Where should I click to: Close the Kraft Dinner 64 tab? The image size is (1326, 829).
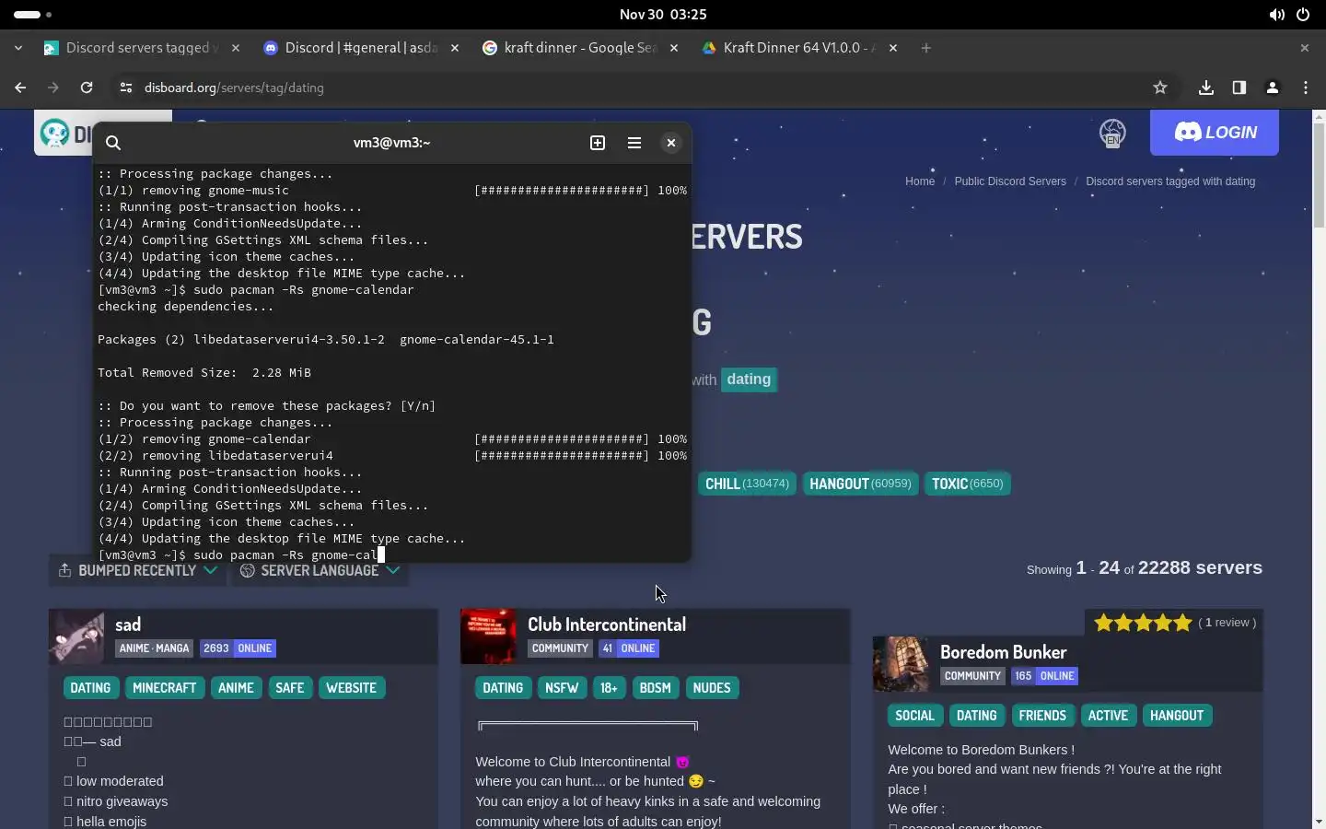click(x=893, y=48)
